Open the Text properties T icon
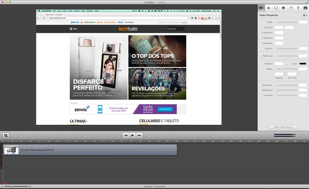309x189 pixels. point(298,8)
